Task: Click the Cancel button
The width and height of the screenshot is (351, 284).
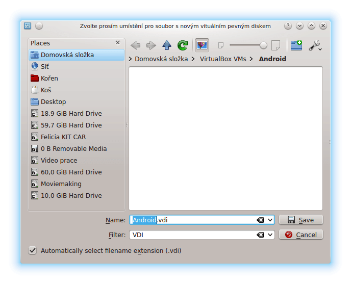Action: point(301,235)
